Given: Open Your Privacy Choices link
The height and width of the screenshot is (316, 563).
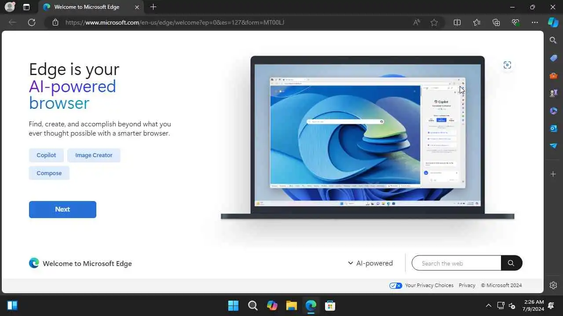Looking at the screenshot, I should click(x=429, y=285).
